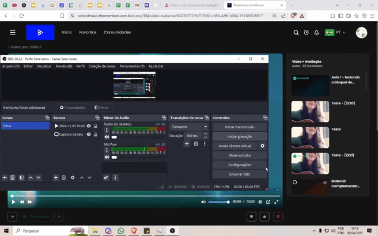
Task: Click Encerrar OBS button
Action: 240,174
